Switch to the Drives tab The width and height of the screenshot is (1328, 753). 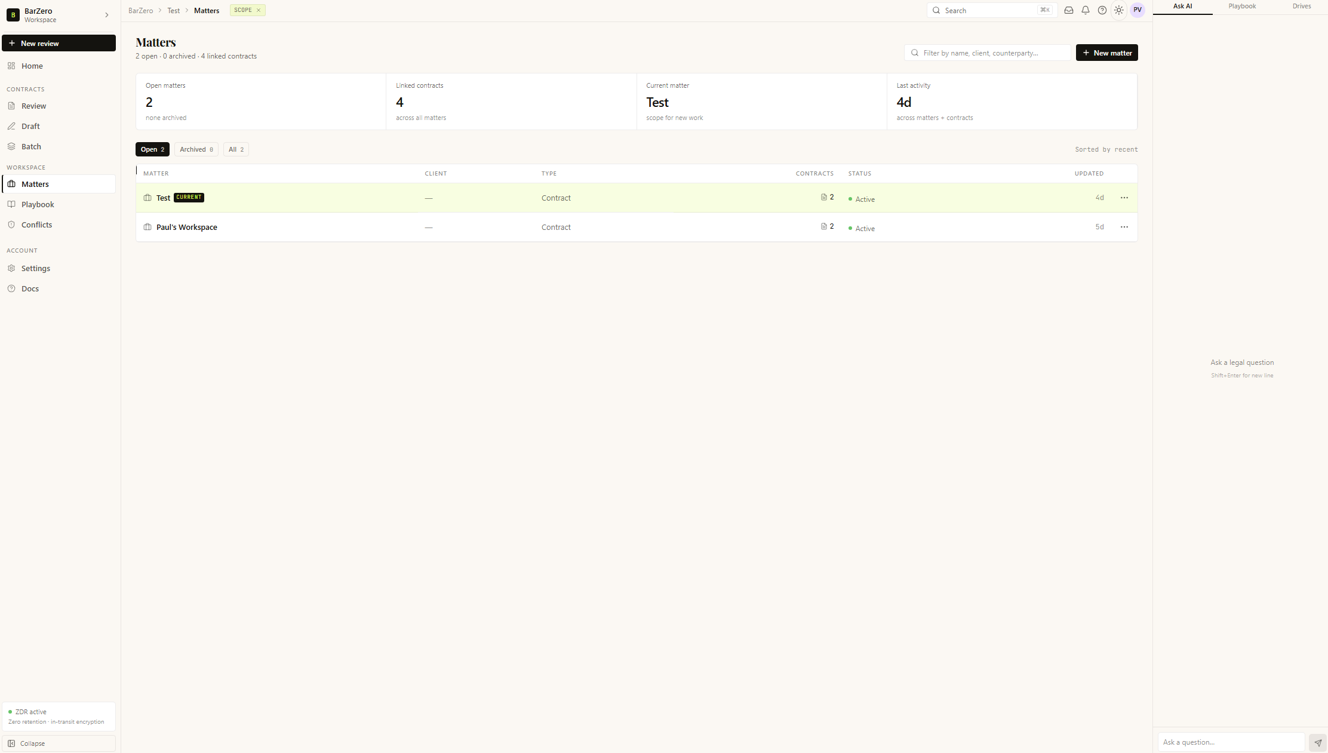click(x=1302, y=7)
